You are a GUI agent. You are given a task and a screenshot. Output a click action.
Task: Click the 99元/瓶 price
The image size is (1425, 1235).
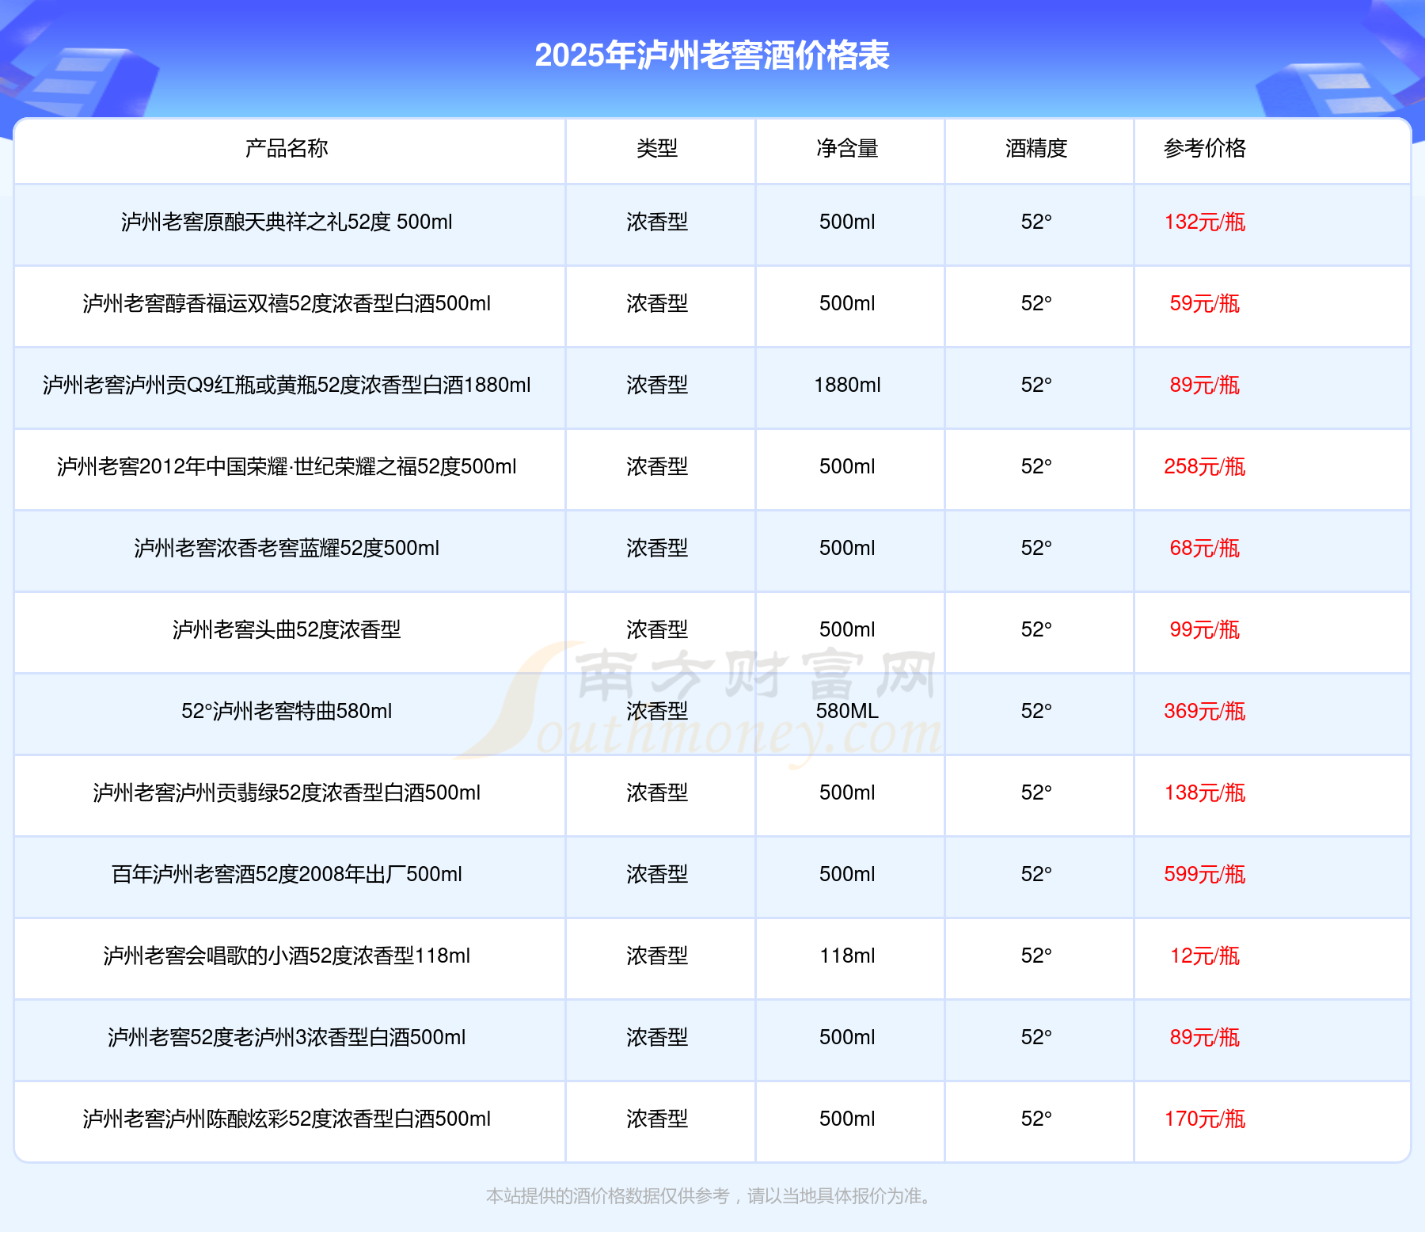click(1205, 629)
